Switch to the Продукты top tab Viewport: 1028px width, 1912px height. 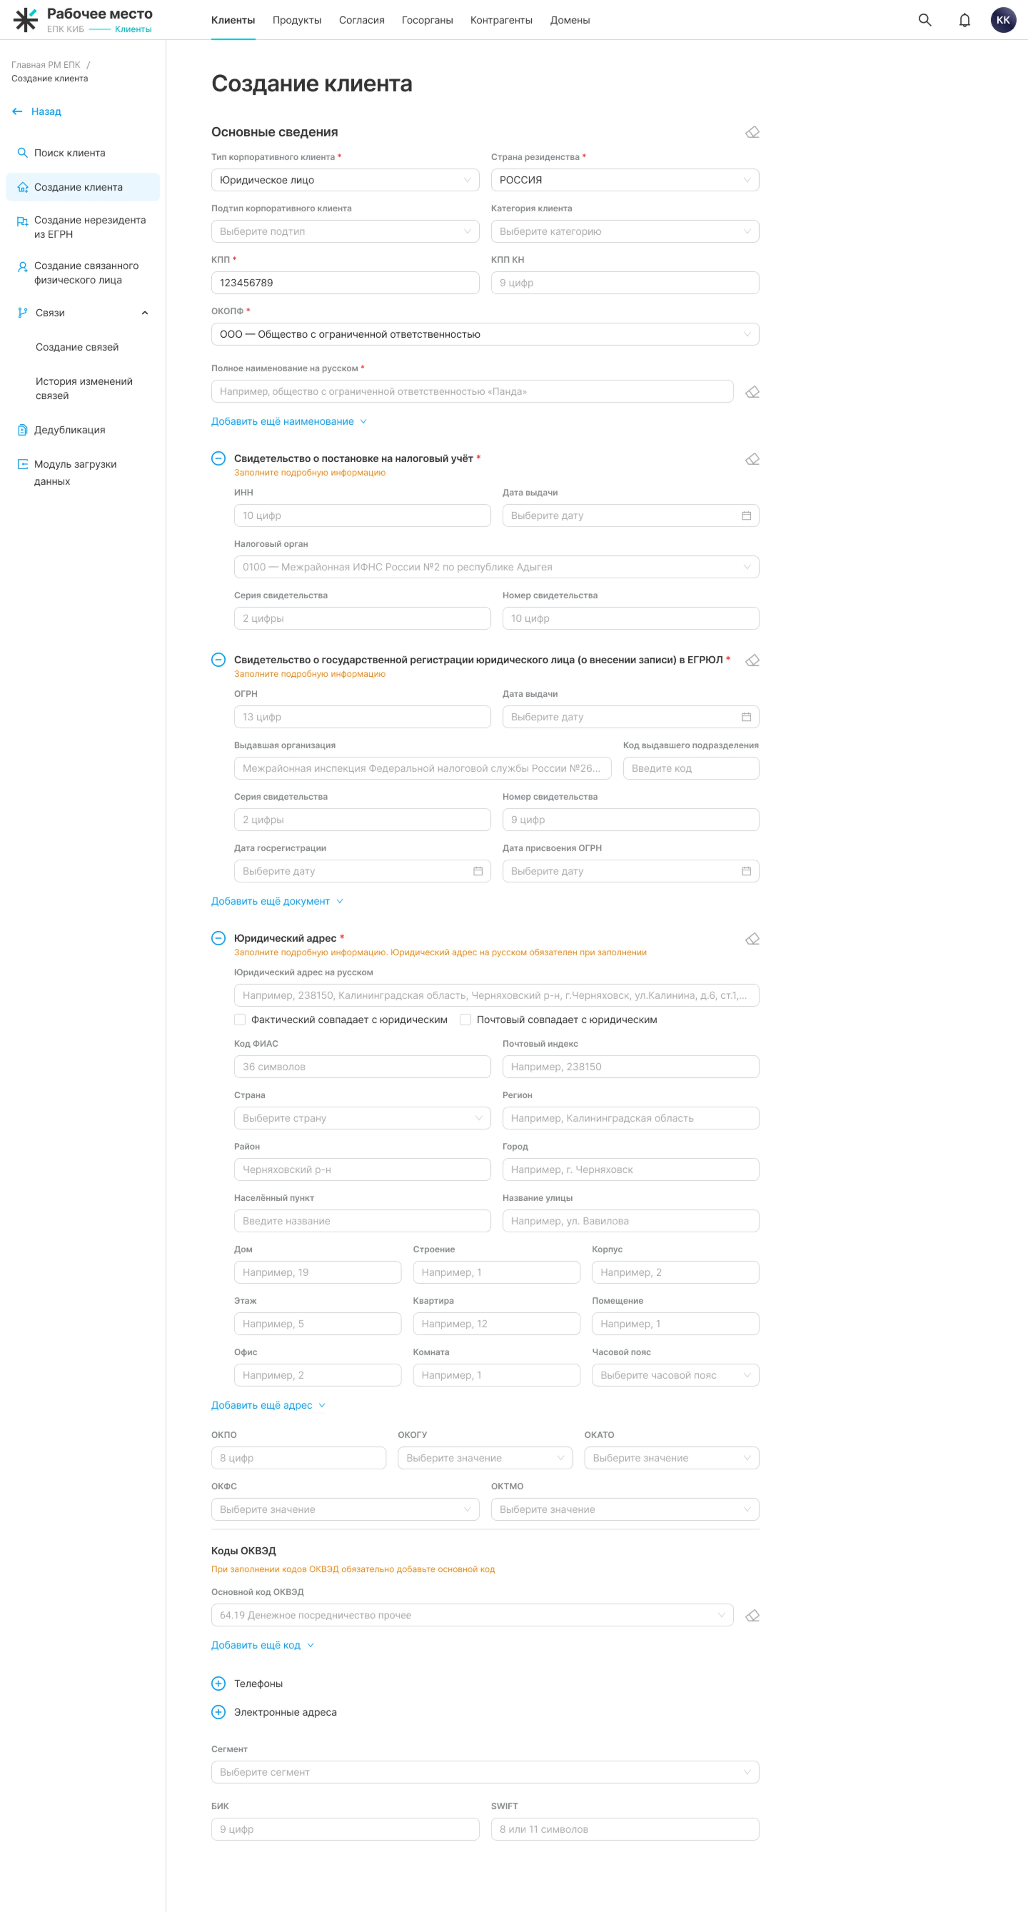click(297, 20)
